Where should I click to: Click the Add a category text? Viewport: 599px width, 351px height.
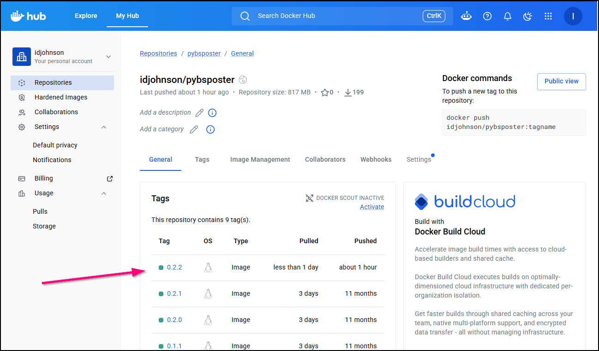tap(162, 129)
